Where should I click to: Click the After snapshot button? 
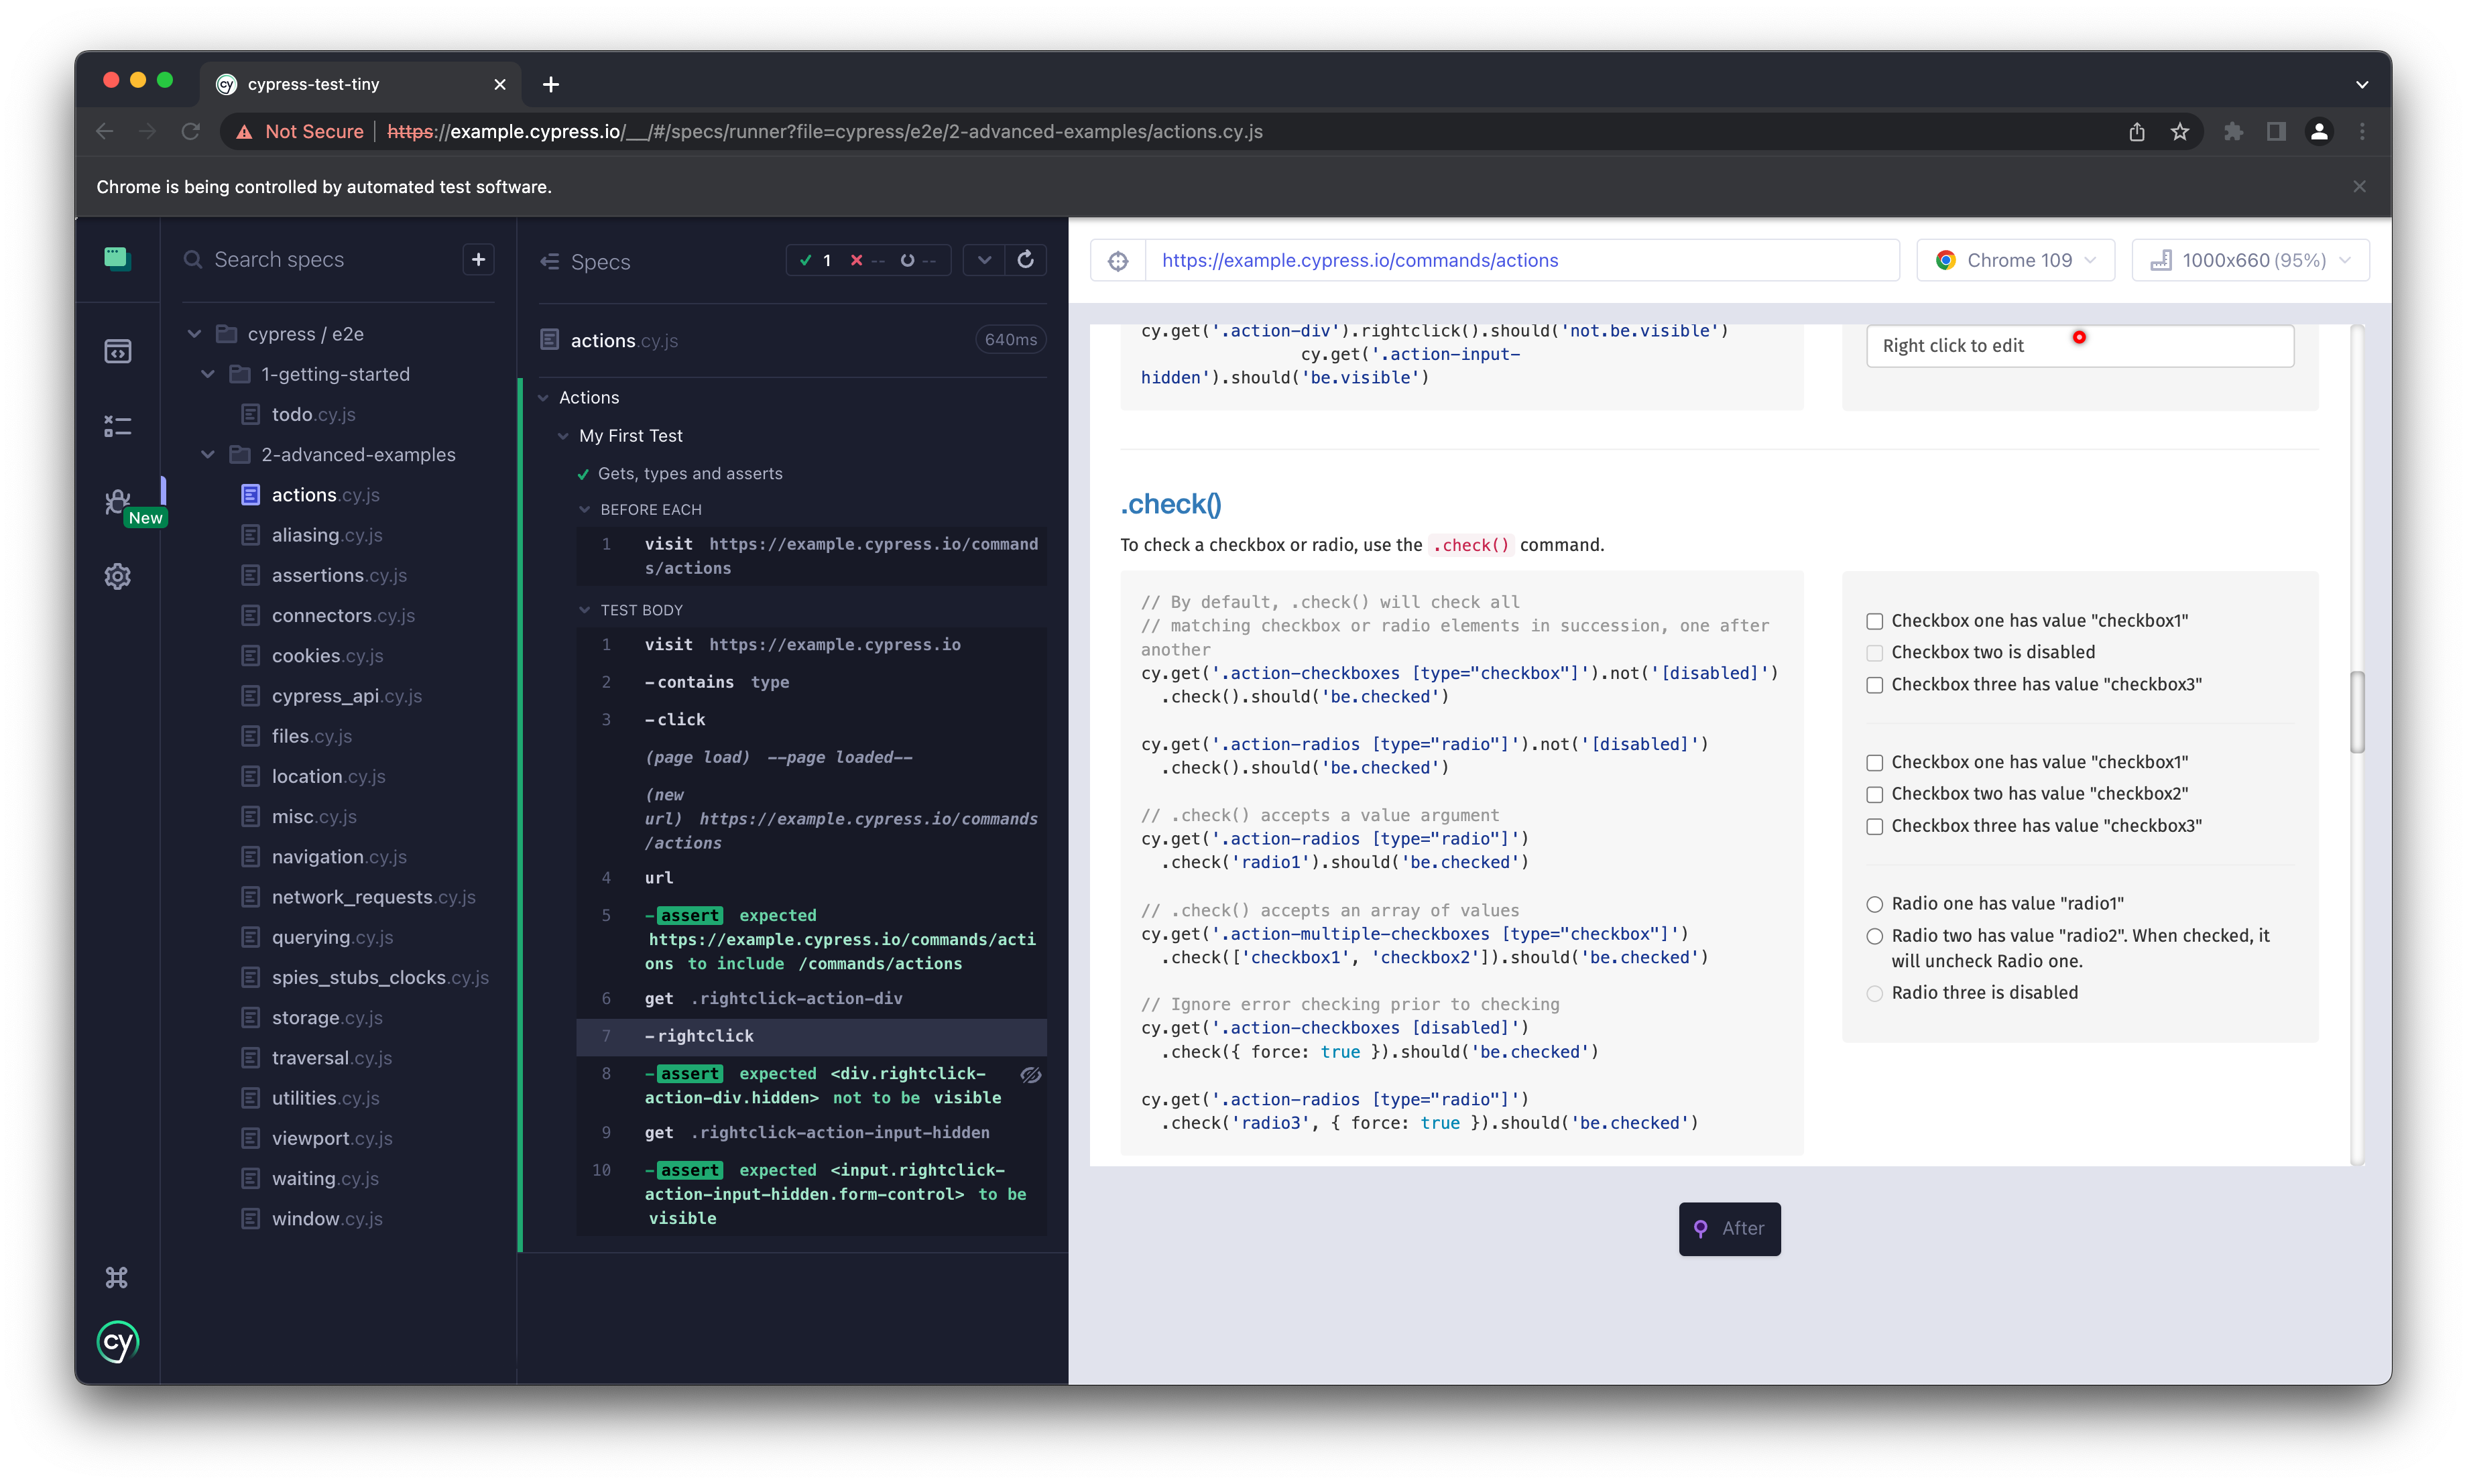click(1729, 1228)
